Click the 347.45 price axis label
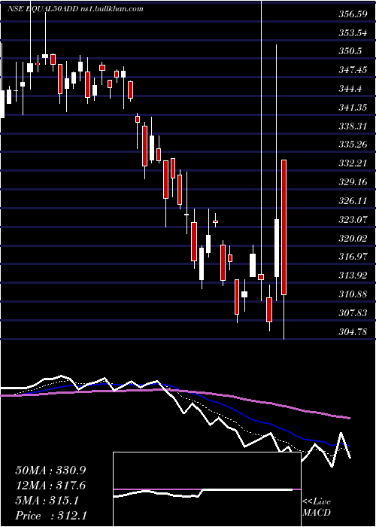This screenshot has height=527, width=376. coord(353,70)
